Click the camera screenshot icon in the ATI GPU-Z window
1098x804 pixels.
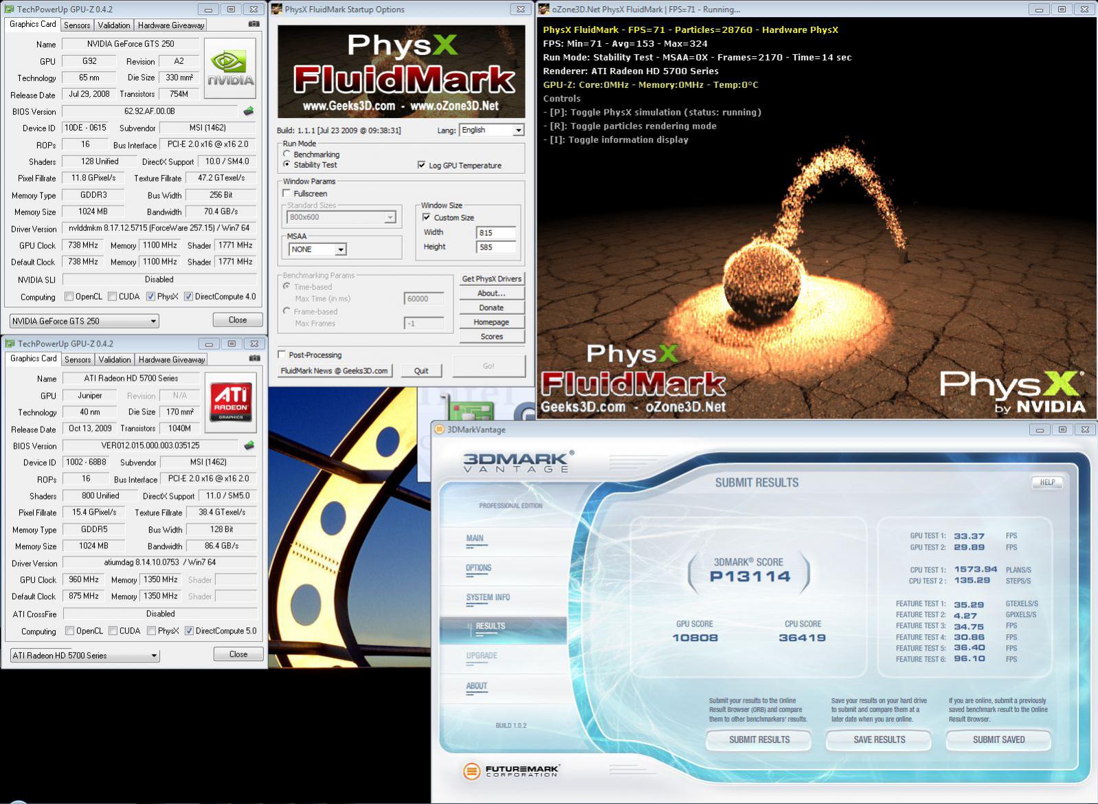(x=255, y=358)
